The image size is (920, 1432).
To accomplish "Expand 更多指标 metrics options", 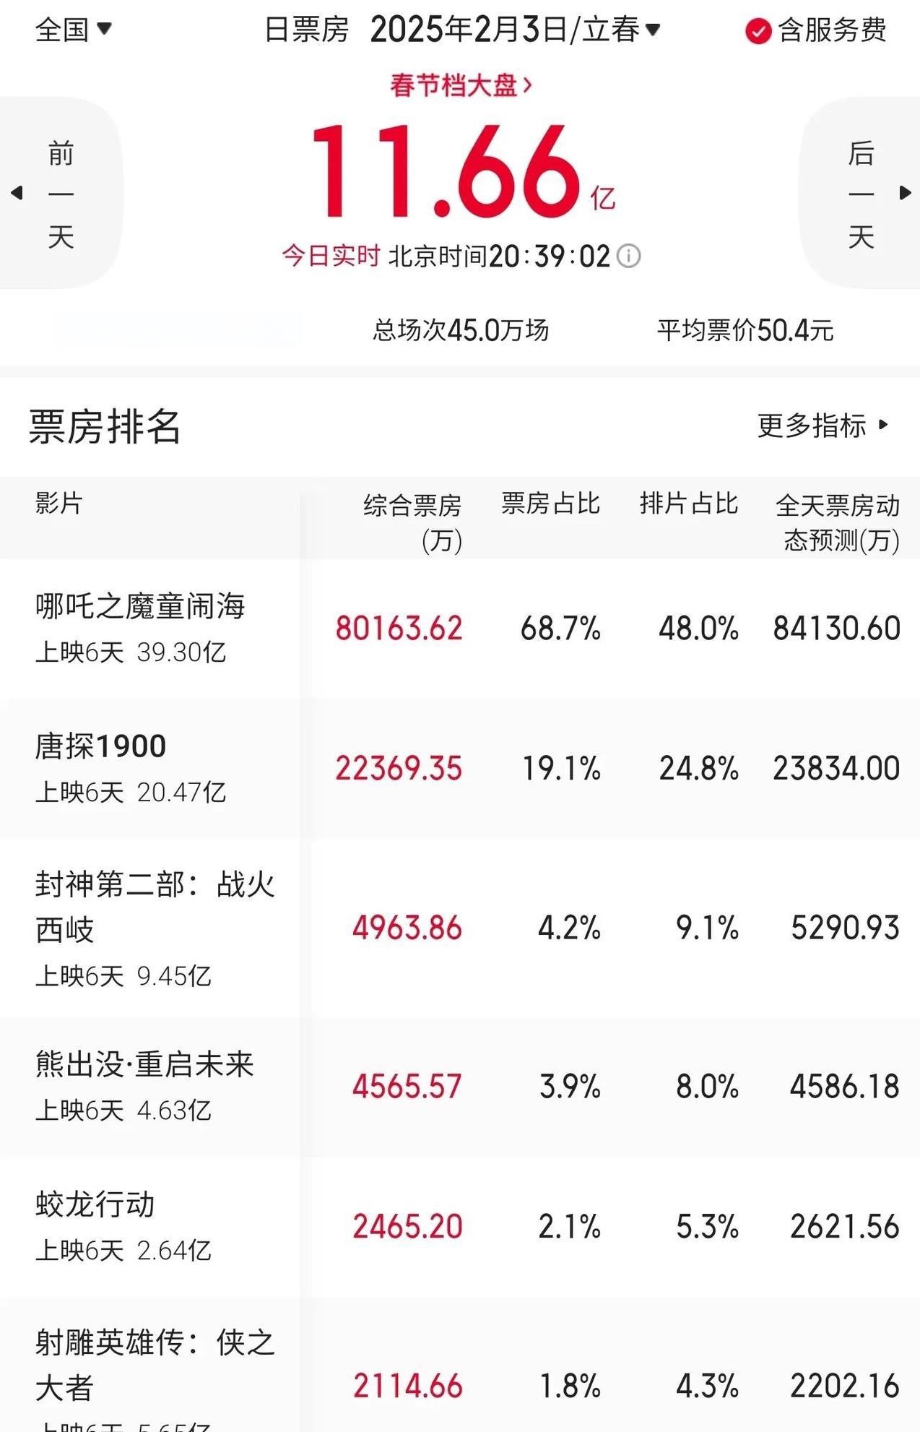I will pos(823,425).
